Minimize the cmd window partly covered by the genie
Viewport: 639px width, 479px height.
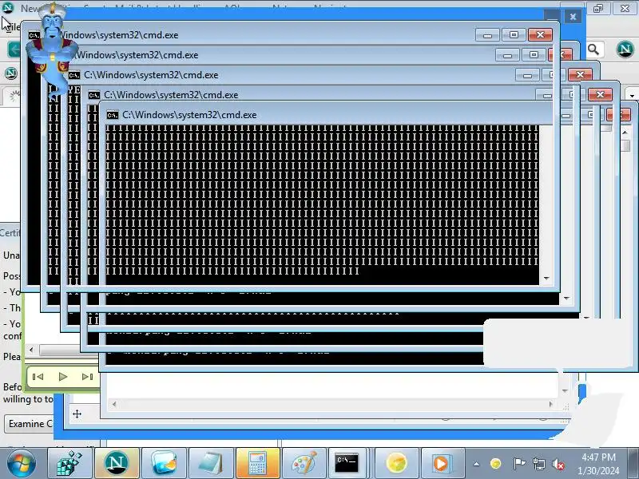[x=487, y=35]
